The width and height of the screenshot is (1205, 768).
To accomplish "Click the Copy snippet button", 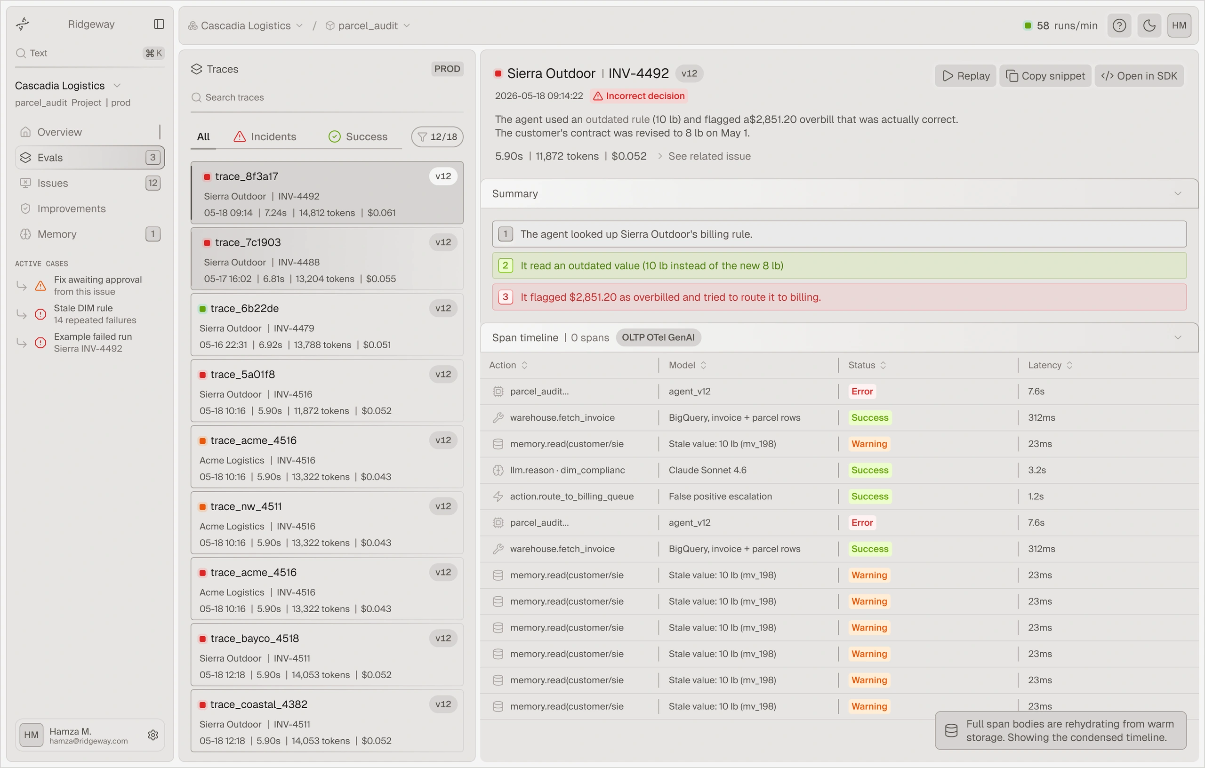I will [1045, 76].
